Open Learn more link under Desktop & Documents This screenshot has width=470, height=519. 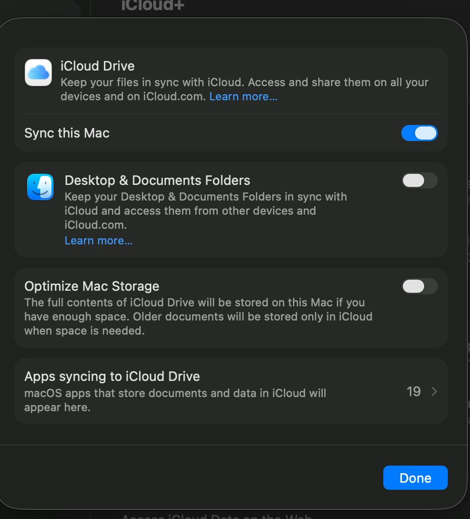(x=99, y=241)
